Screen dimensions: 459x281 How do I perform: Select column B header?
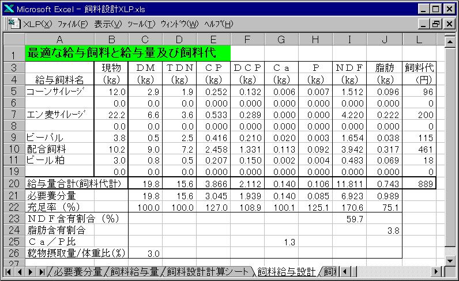[x=111, y=38]
